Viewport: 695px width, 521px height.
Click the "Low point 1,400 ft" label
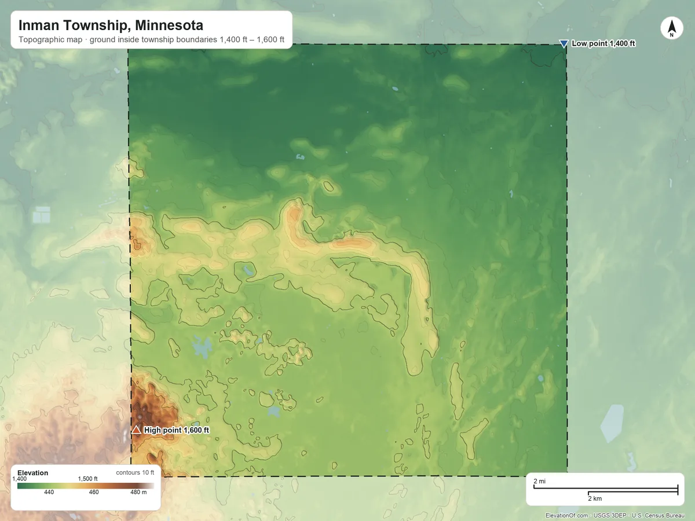(604, 43)
